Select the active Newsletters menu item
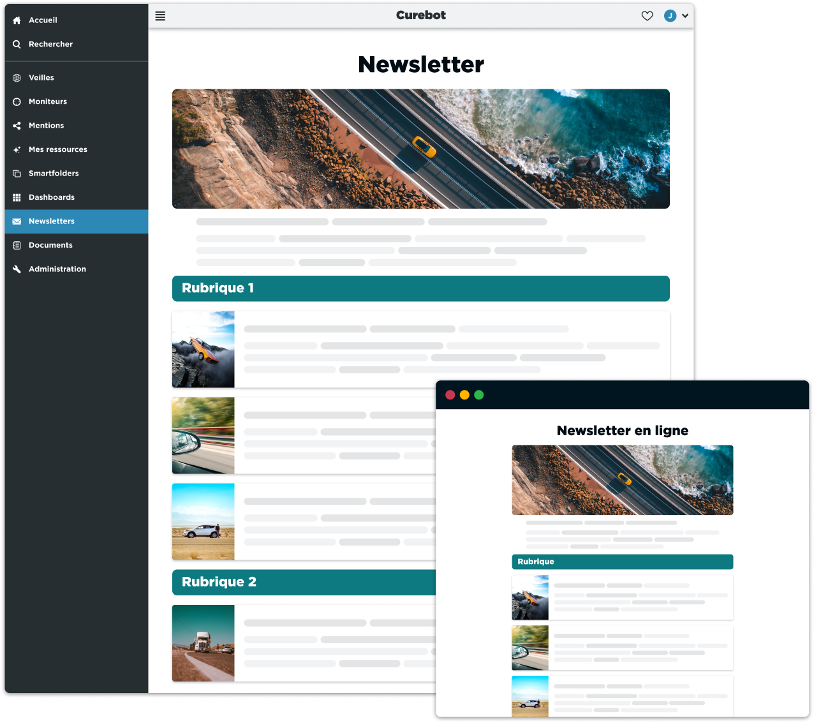 click(77, 221)
